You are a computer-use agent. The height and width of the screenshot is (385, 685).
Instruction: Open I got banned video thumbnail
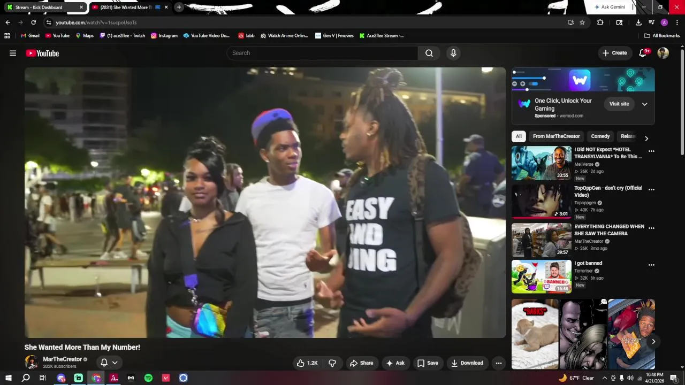(x=542, y=277)
